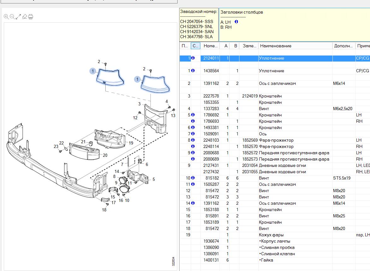This screenshot has width=370, height=271.
Task: Print the diagram using the printer icon
Action: click(x=31, y=17)
